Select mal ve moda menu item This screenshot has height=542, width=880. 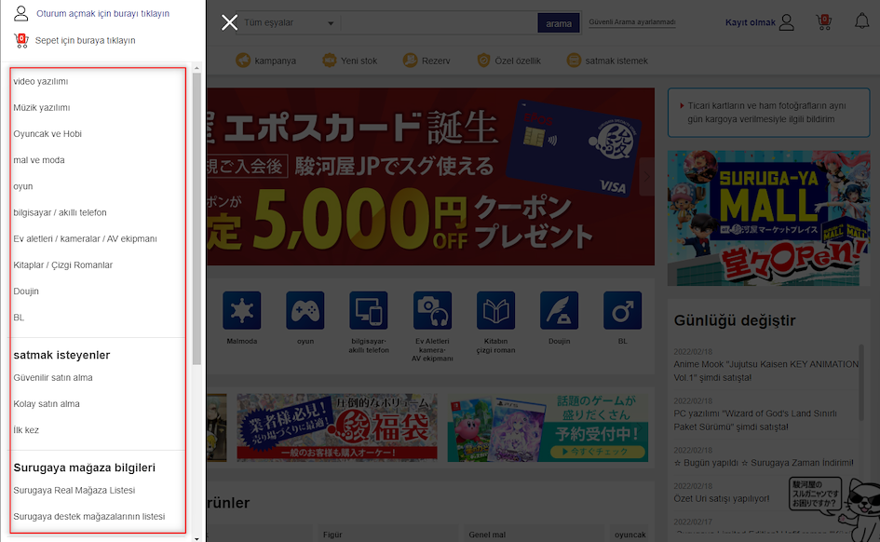click(39, 160)
